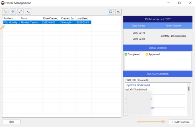Switch to the Runs (75) tab

pyautogui.click(x=131, y=80)
